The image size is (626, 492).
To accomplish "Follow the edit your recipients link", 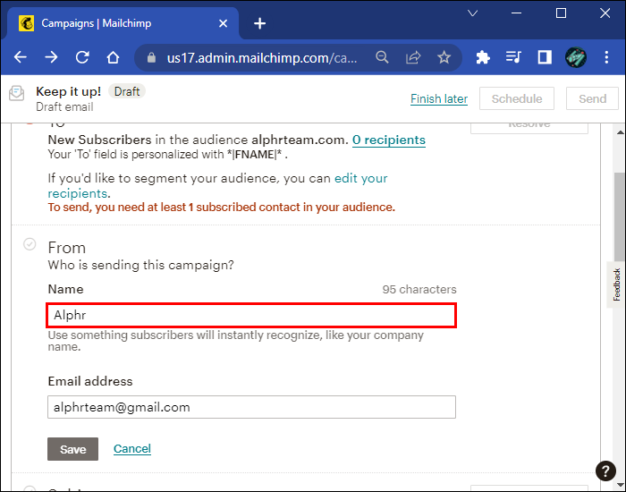I will [x=217, y=186].
